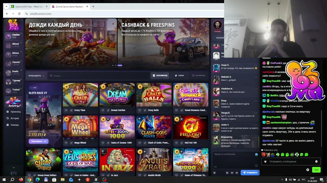Open the Classic game in sidebar
The width and height of the screenshot is (327, 183).
(14, 63)
